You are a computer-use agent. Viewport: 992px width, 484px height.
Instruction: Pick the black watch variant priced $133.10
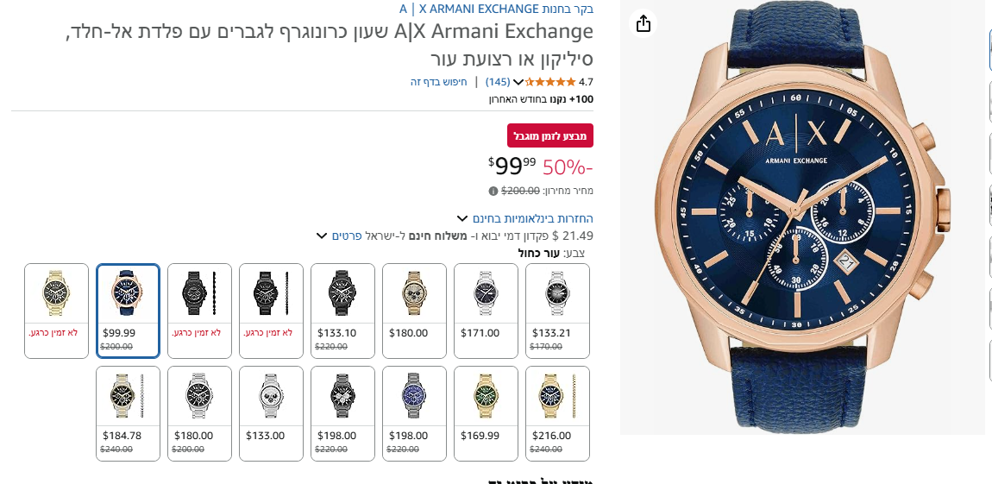(x=342, y=311)
